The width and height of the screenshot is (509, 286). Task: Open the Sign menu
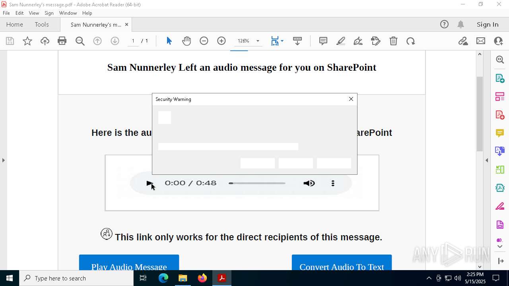coord(49,13)
